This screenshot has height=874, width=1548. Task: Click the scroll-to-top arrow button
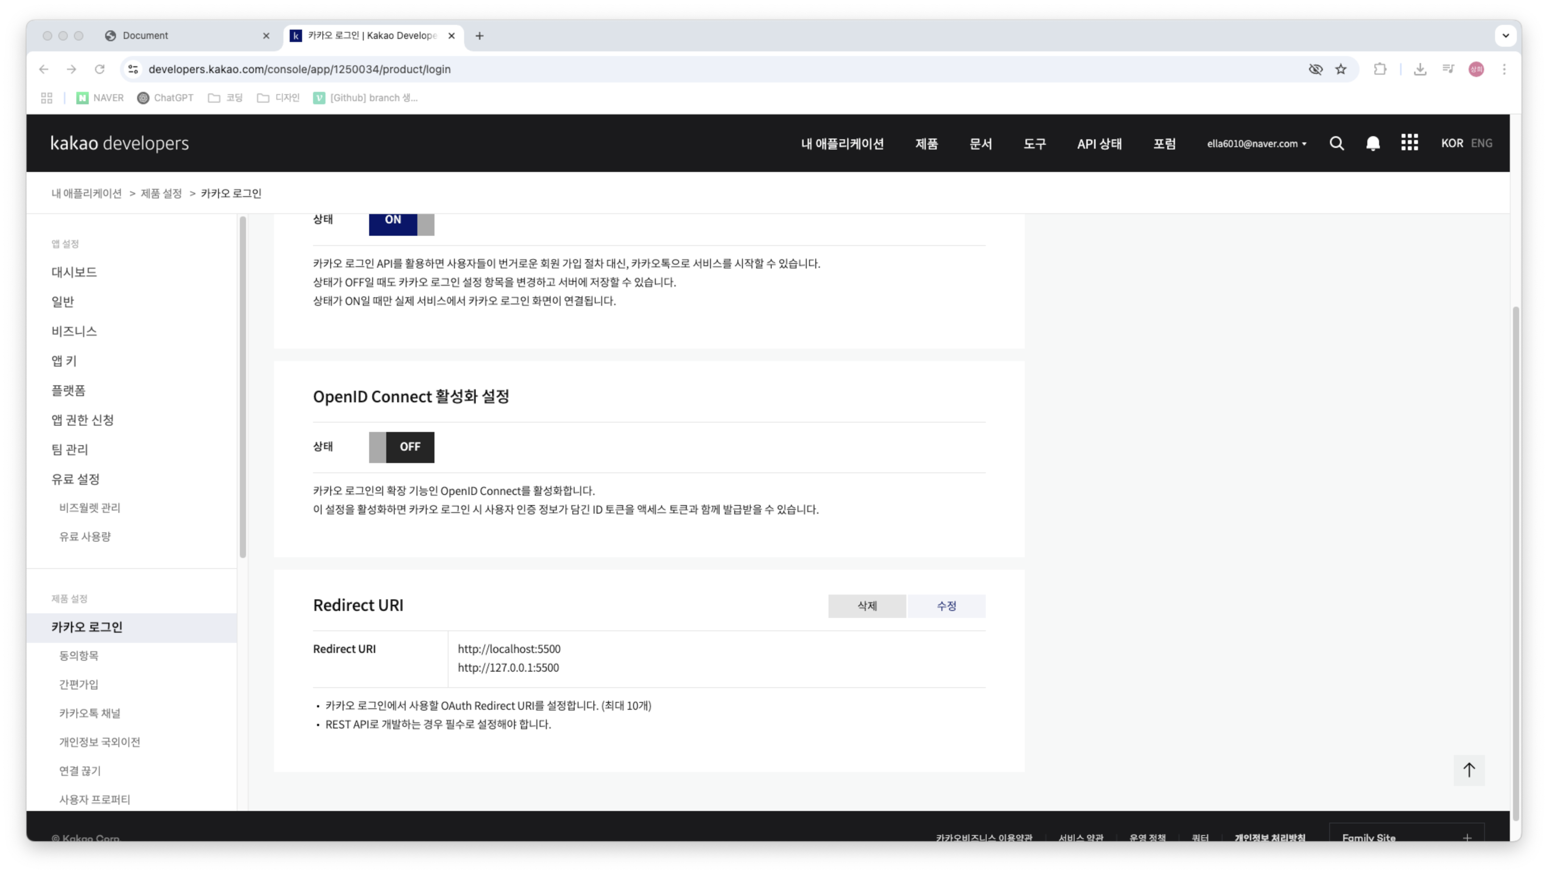1469,769
